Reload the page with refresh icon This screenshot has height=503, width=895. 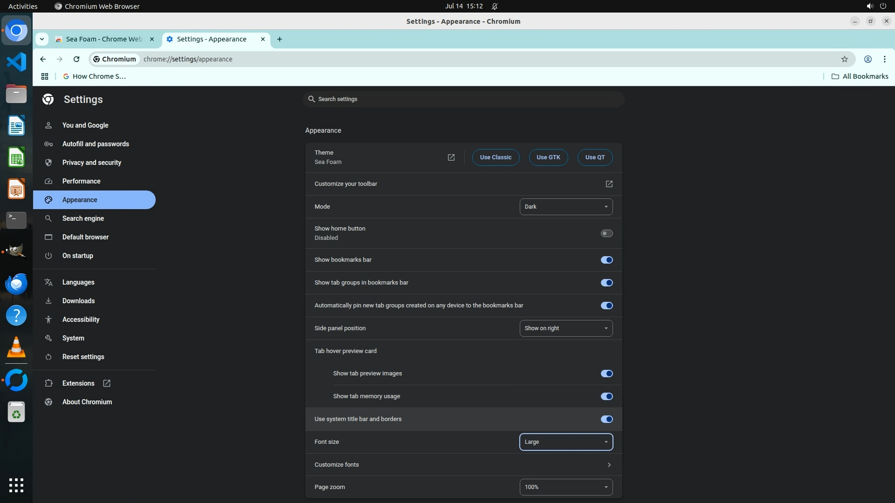coord(76,59)
